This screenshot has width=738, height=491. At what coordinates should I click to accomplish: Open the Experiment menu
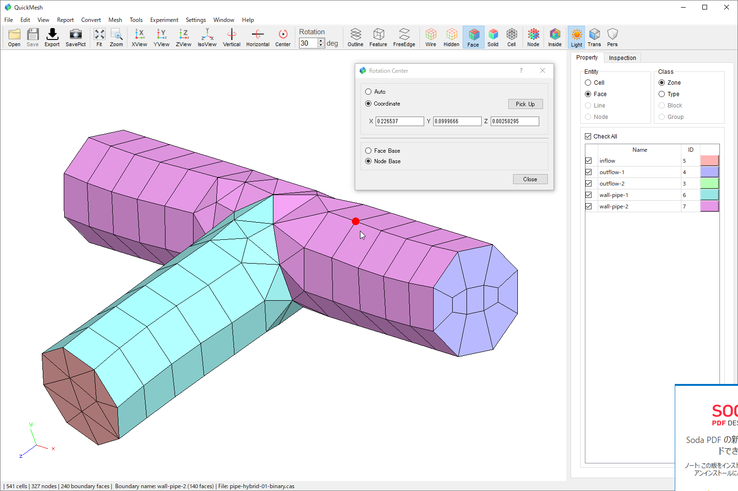[164, 20]
